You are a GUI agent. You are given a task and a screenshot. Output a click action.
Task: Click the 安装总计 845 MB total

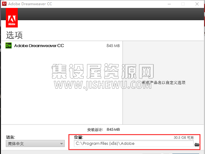tap(104, 129)
